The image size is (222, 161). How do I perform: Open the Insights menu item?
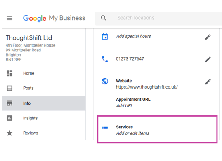tap(44, 118)
